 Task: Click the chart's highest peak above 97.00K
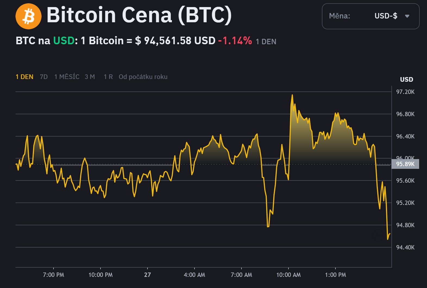pos(292,95)
